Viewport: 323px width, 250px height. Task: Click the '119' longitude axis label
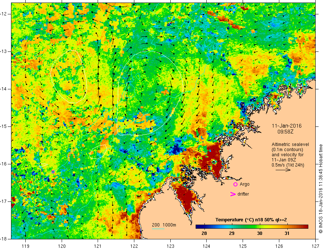point(26,246)
